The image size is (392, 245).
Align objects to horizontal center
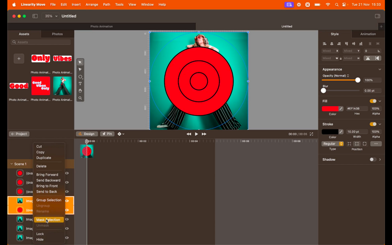click(x=332, y=43)
